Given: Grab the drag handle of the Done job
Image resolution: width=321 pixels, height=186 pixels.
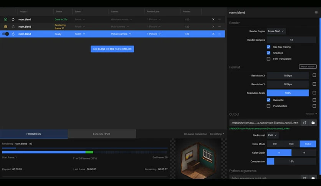Looking at the screenshot, I should pyautogui.click(x=220, y=19).
